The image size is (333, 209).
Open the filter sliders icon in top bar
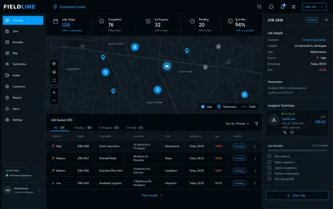click(293, 7)
